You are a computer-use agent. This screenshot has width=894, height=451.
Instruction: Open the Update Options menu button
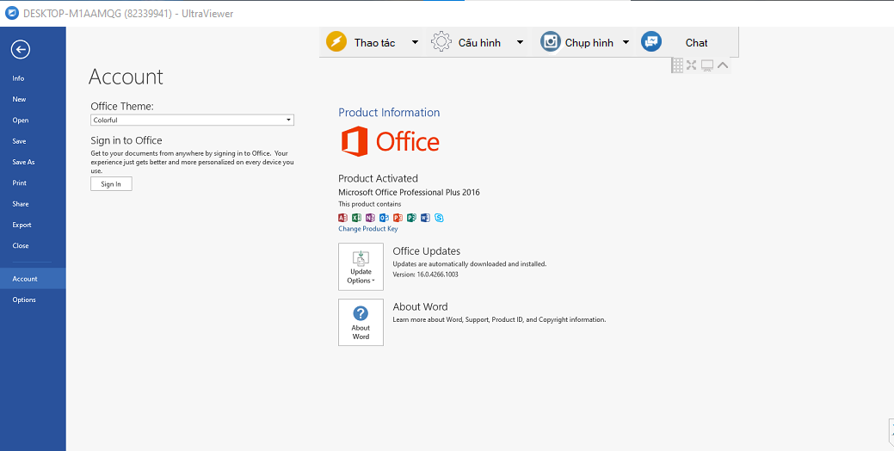point(361,266)
